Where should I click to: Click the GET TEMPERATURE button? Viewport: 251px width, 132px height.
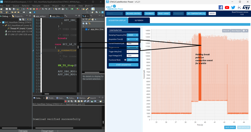[196, 14]
